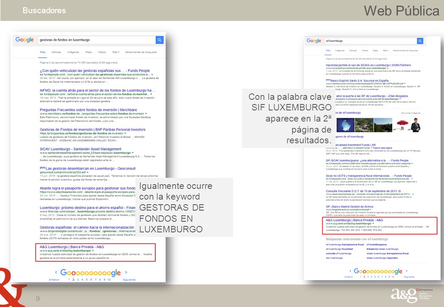Open 'Gestoras de Fondos de Inversión | BNP Paribas' result

click(92, 130)
